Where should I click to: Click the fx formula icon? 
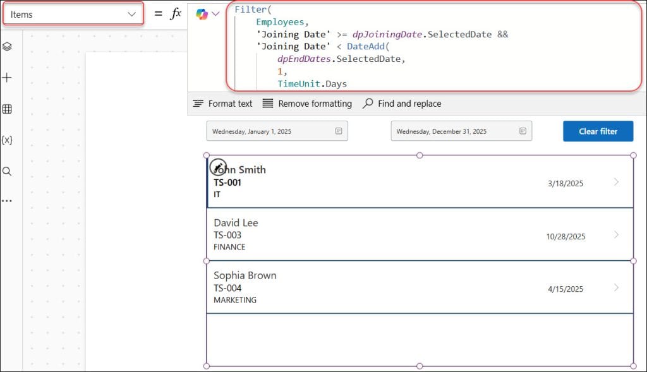[176, 14]
